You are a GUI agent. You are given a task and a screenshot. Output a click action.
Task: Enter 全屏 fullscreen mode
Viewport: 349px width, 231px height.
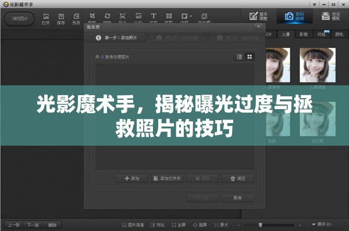[179, 225]
